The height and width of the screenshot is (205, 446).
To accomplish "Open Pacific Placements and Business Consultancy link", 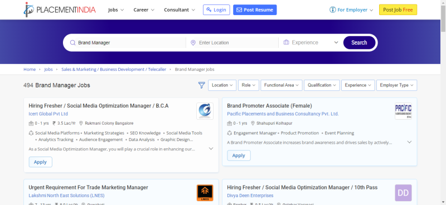I will tap(283, 114).
